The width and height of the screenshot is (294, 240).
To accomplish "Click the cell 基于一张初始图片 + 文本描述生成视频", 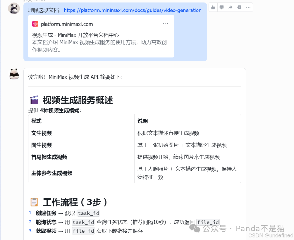I will point(188,145).
